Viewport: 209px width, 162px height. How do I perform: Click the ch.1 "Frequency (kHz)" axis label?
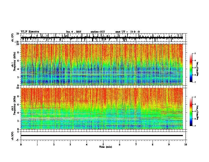pos(15,61)
